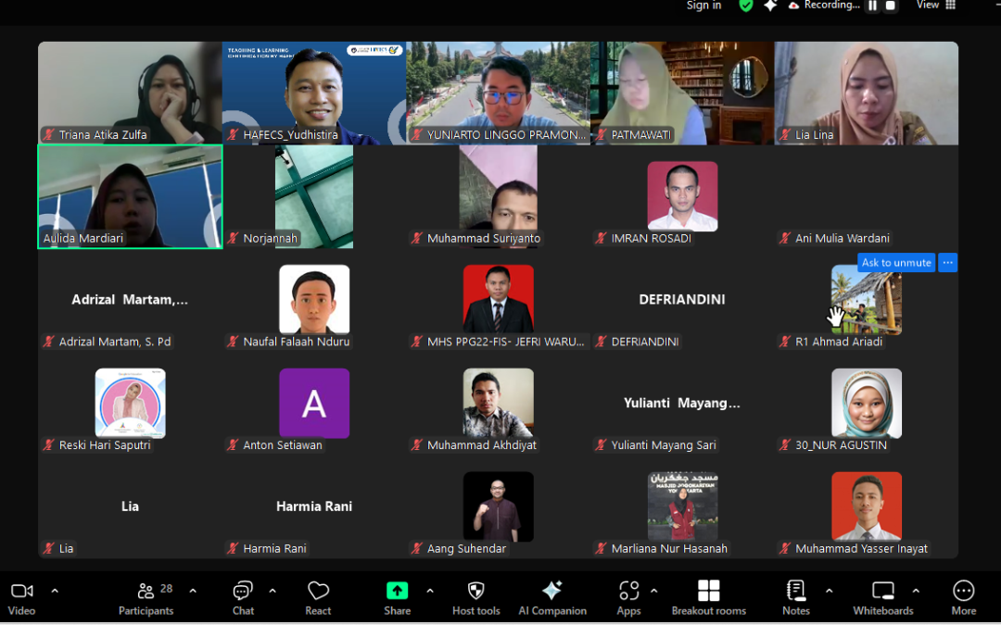Select Triana Atika Zulfa's video tile
The width and height of the screenshot is (1001, 625).
pyautogui.click(x=131, y=94)
